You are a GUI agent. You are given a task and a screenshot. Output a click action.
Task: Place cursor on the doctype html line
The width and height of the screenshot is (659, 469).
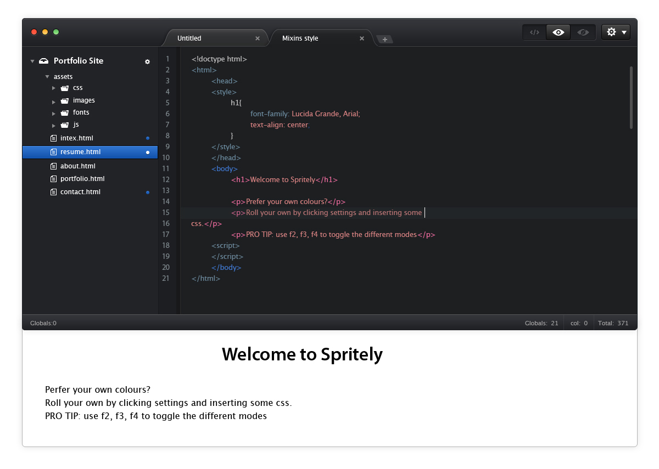click(219, 59)
